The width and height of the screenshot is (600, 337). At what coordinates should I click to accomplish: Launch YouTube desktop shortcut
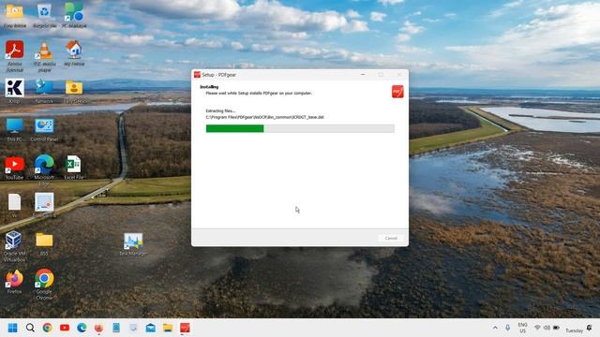(15, 168)
